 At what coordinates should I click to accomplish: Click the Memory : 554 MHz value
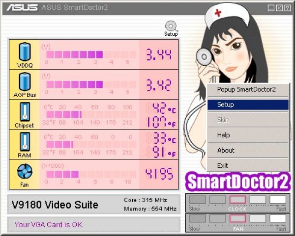tap(150, 209)
